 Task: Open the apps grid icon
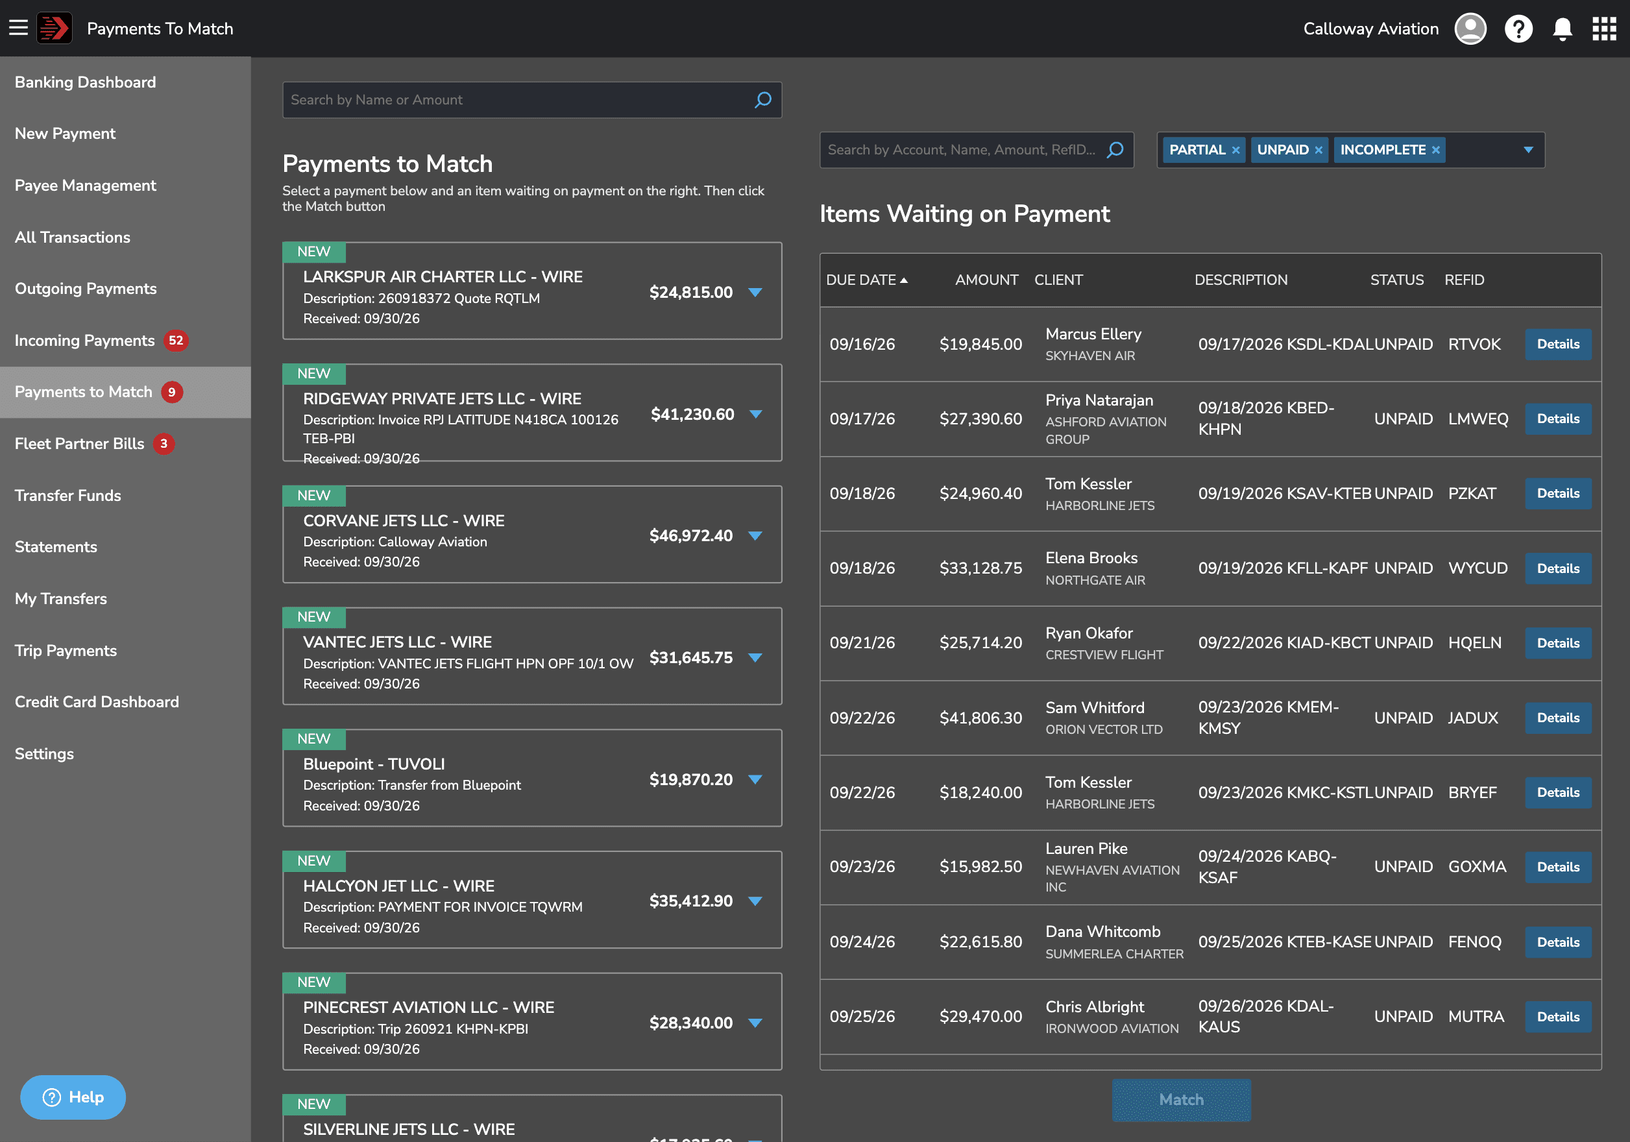pyautogui.click(x=1604, y=29)
